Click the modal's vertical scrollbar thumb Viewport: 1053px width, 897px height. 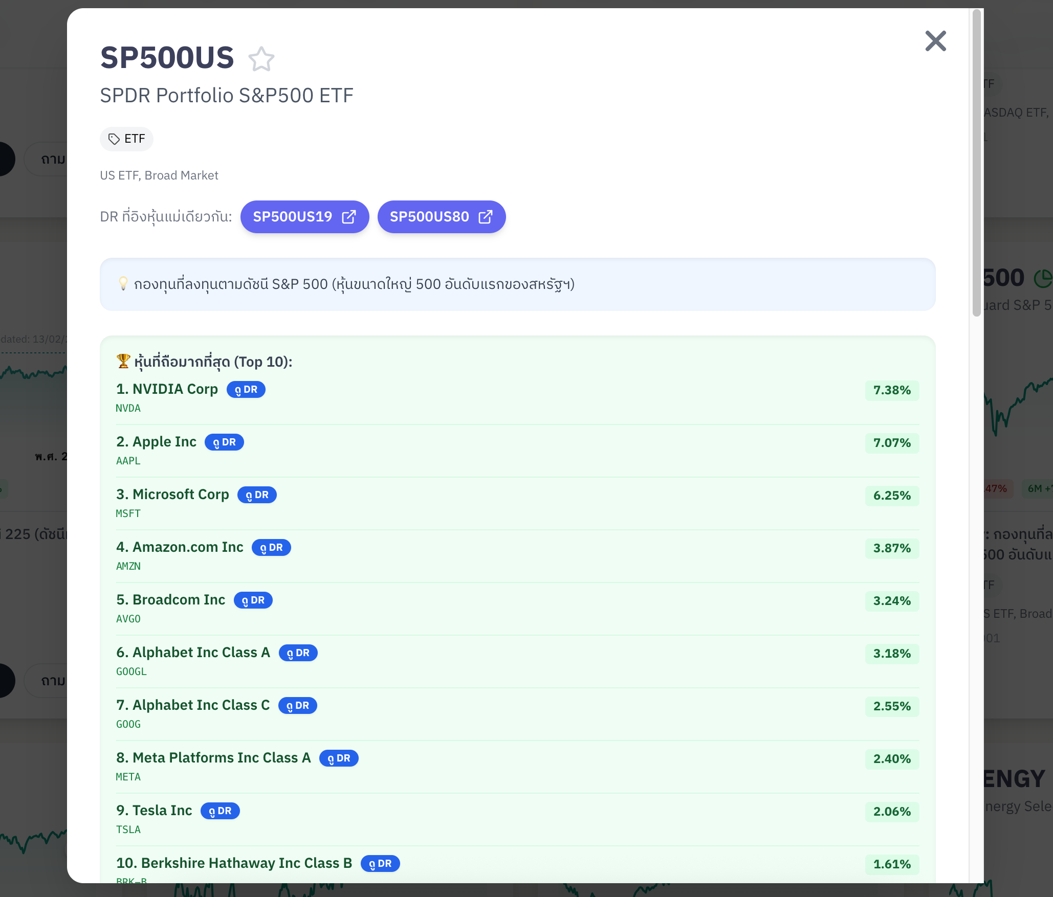coord(976,164)
